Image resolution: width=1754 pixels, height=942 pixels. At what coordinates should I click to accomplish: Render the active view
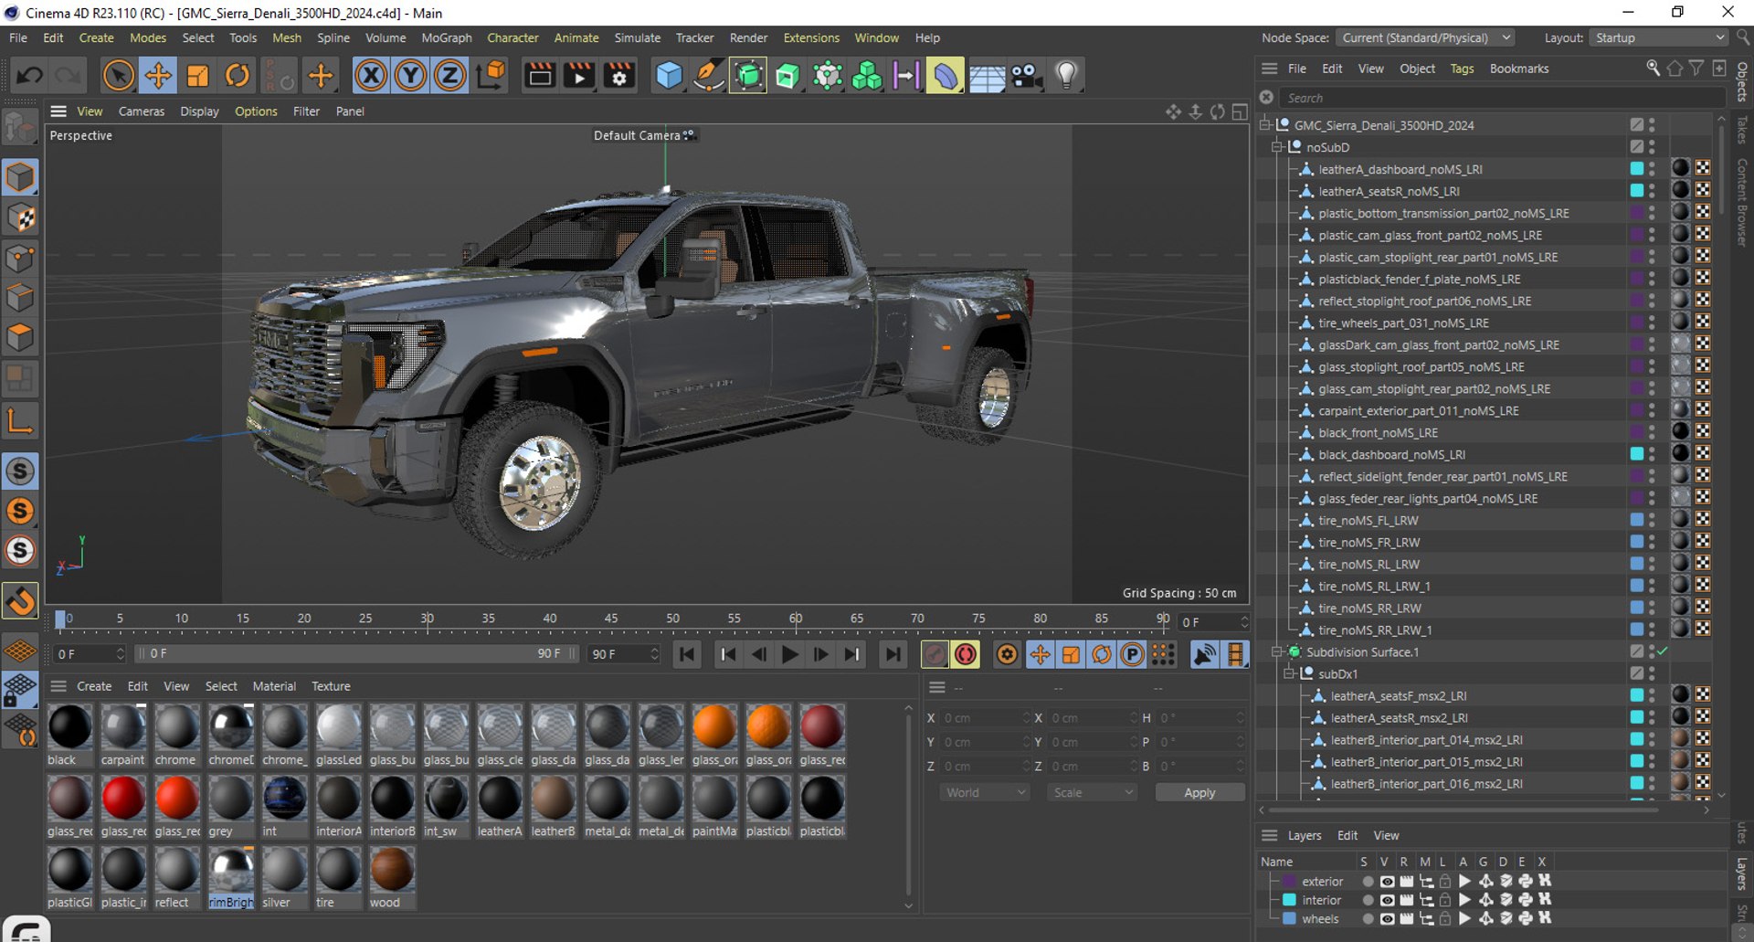pyautogui.click(x=540, y=75)
